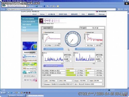Click the upload speed value 861 kbps
Viewport: 129px width, 97px height.
[90, 46]
